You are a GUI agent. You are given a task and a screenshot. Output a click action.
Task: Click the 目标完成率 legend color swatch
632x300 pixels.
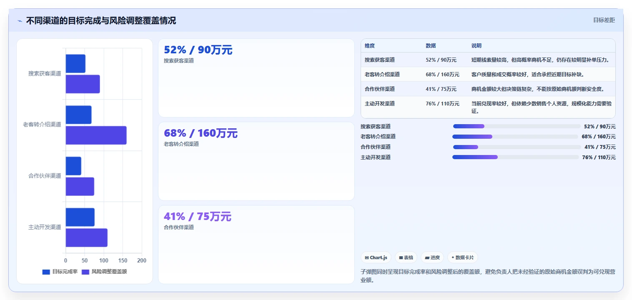tap(46, 272)
